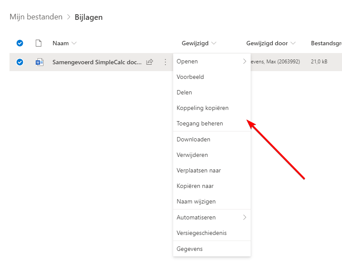The image size is (342, 272).
Task: Click the three-dot more actions icon
Action: point(165,62)
